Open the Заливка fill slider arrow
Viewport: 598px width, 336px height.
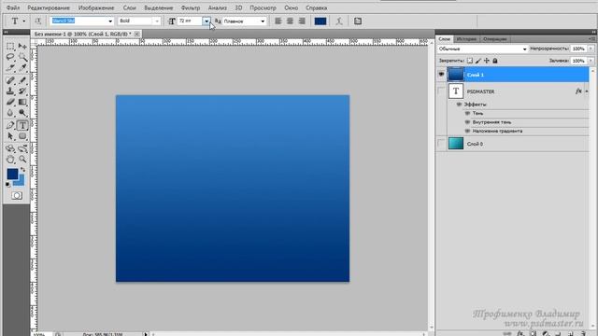591,61
